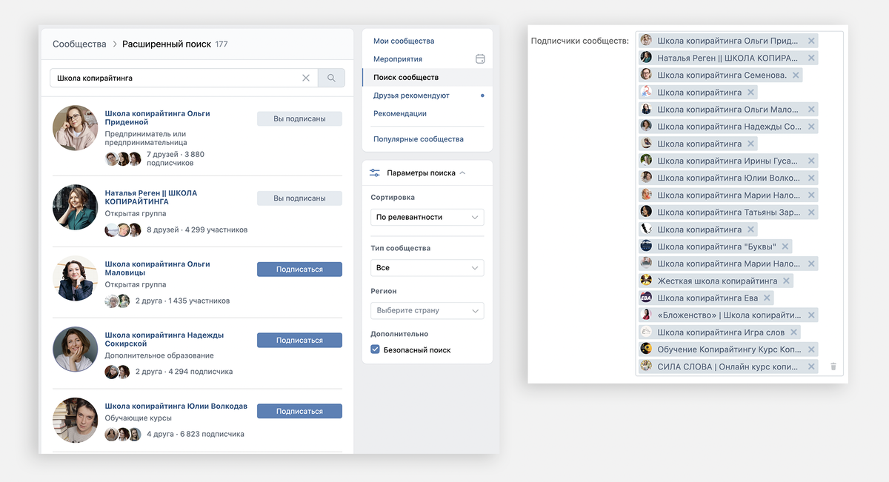
Task: Open Рекомендации in sidebar
Action: pyautogui.click(x=400, y=113)
